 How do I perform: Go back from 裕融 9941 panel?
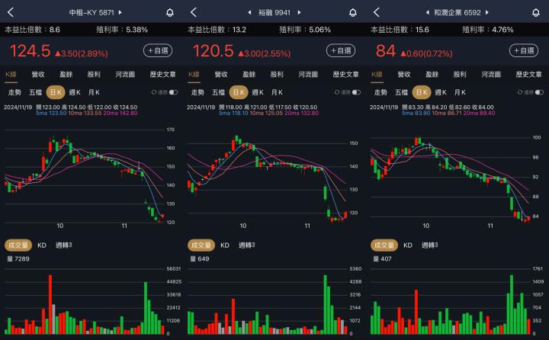point(194,13)
